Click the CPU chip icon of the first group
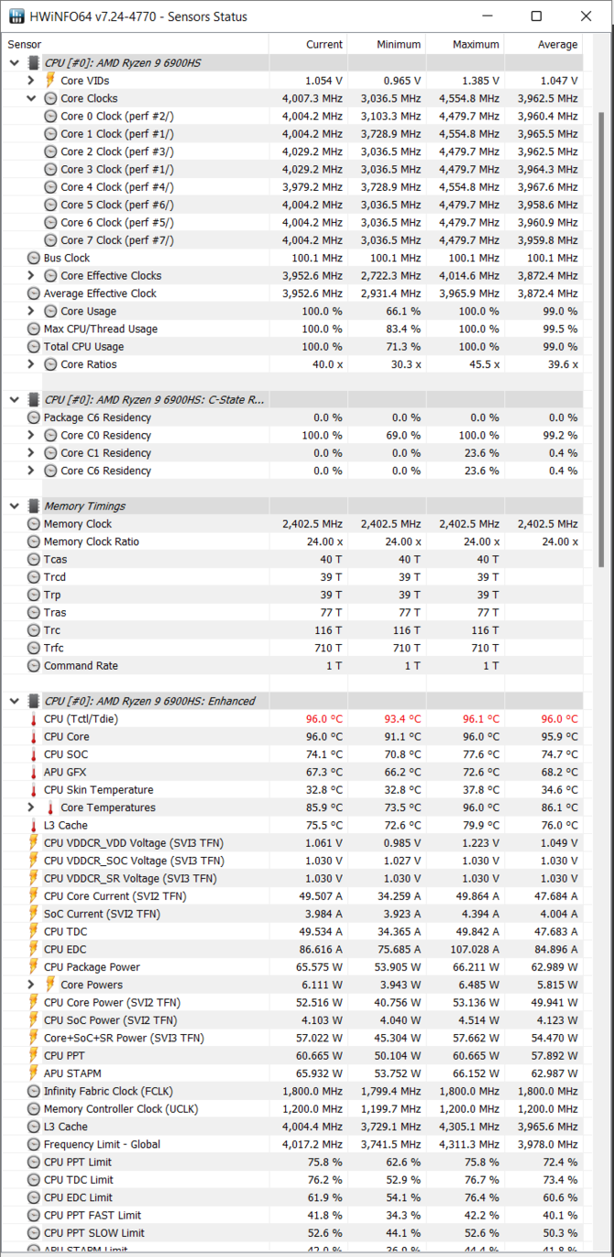Screen dimensions: 614x1257 click(x=34, y=62)
